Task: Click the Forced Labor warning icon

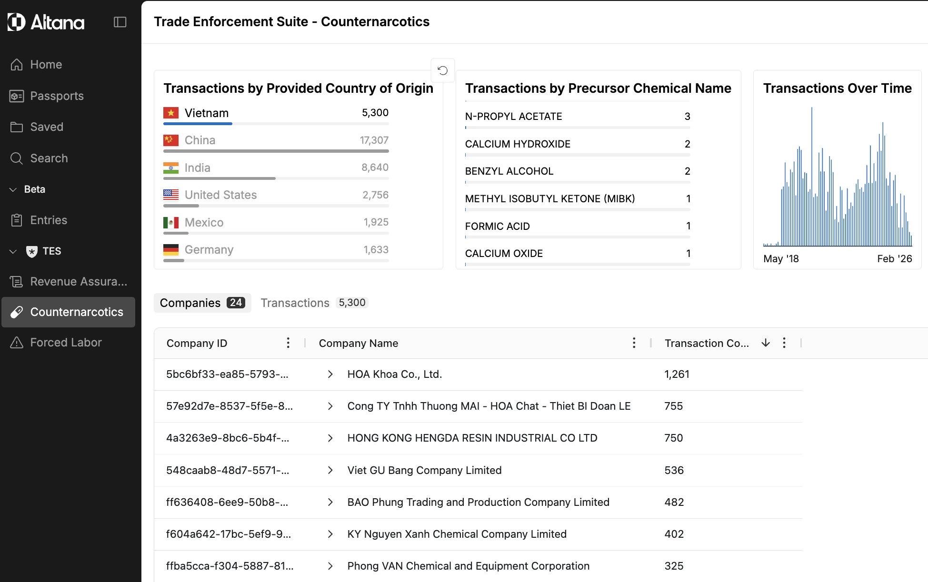Action: [17, 343]
